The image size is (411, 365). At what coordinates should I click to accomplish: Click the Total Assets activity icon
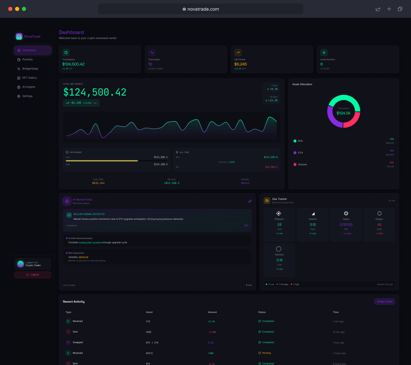tap(152, 52)
